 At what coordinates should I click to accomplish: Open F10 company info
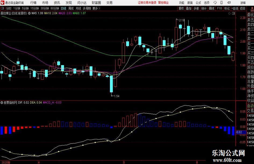coord(220,8)
